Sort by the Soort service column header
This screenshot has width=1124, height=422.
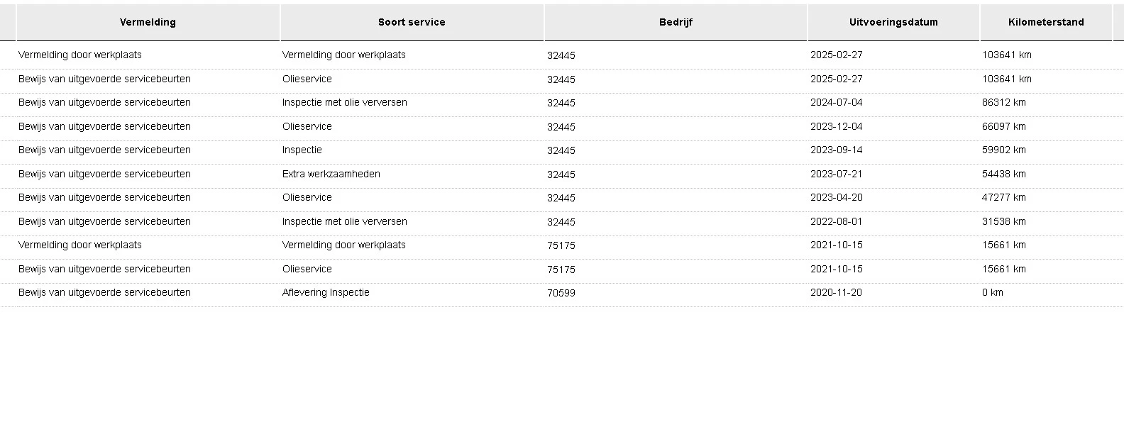pyautogui.click(x=412, y=22)
